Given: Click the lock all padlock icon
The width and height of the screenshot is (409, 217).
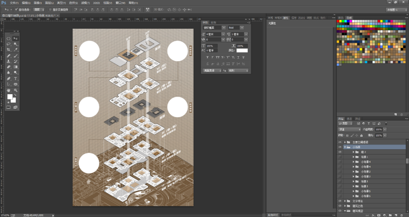Looking at the screenshot, I should coord(361,135).
